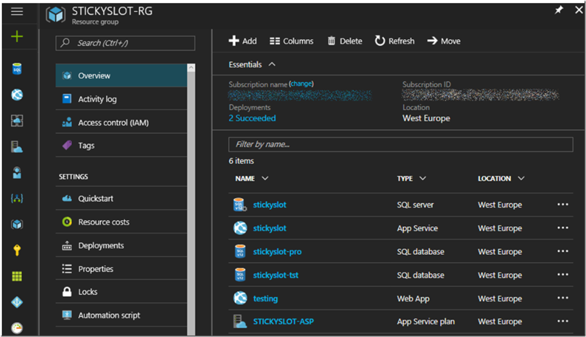Pin the blade with the pin icon
This screenshot has width=586, height=337.
559,10
